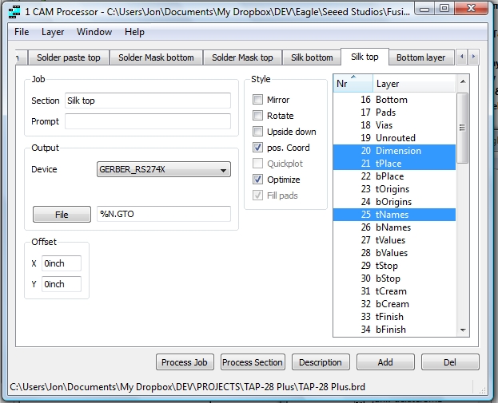The image size is (498, 403).
Task: Click the layer list scrollbar thumb
Action: (x=463, y=128)
